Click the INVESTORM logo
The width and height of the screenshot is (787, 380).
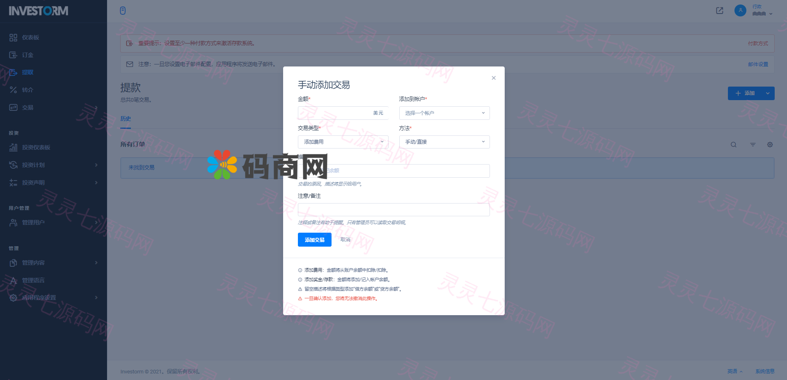39,11
